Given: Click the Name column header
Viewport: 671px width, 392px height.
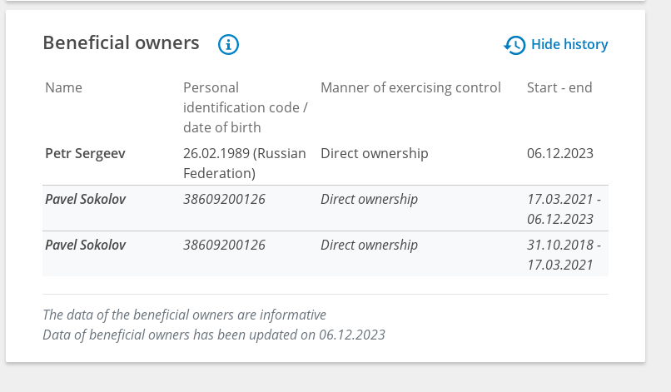Looking at the screenshot, I should (x=63, y=87).
